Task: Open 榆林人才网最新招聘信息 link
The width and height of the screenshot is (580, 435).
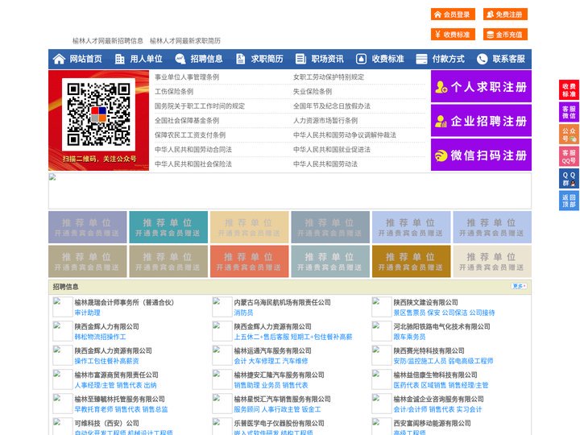Action: point(108,41)
